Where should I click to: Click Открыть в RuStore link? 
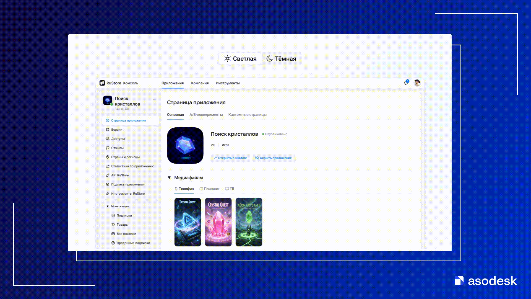tap(230, 158)
